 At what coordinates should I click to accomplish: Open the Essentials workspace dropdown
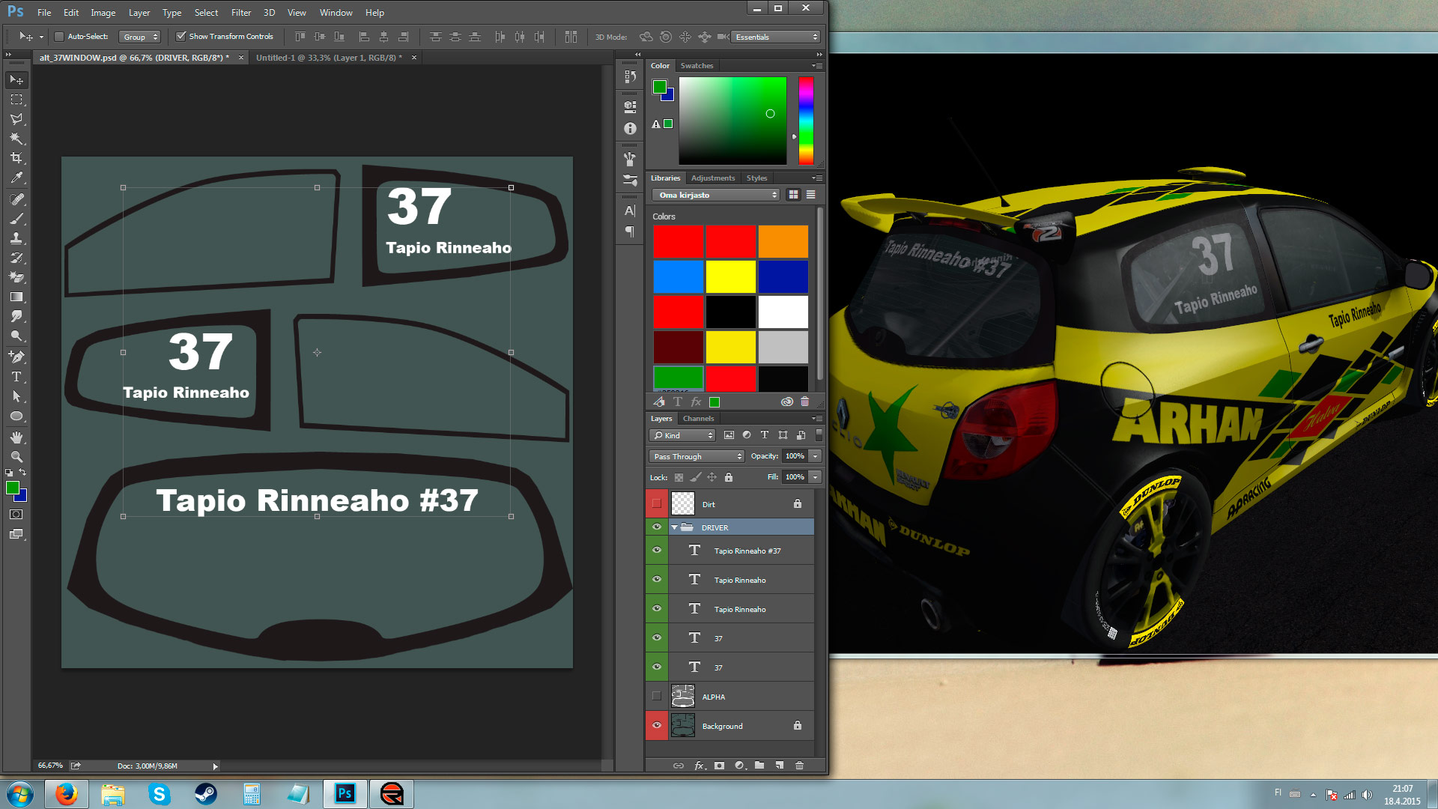pos(776,37)
